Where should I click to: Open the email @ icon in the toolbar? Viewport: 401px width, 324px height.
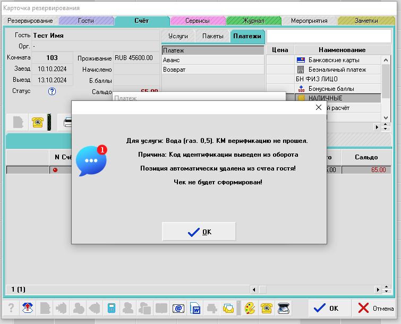178,308
